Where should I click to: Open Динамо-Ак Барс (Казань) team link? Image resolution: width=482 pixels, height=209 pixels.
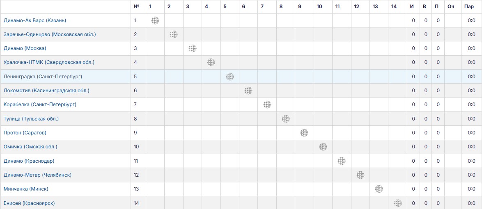tap(35, 20)
